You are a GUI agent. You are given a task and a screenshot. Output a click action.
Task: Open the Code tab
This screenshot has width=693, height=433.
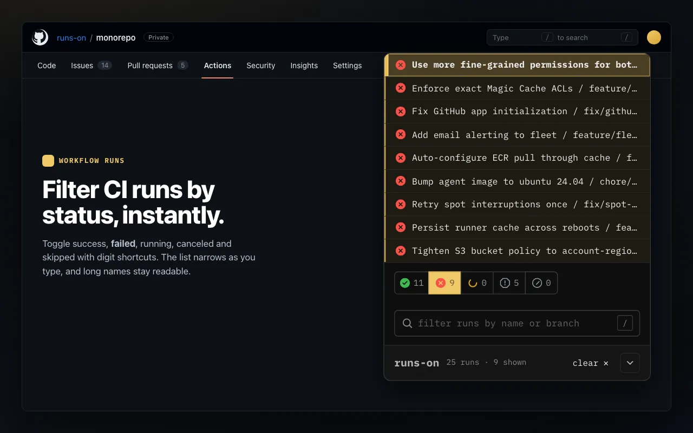(x=47, y=65)
